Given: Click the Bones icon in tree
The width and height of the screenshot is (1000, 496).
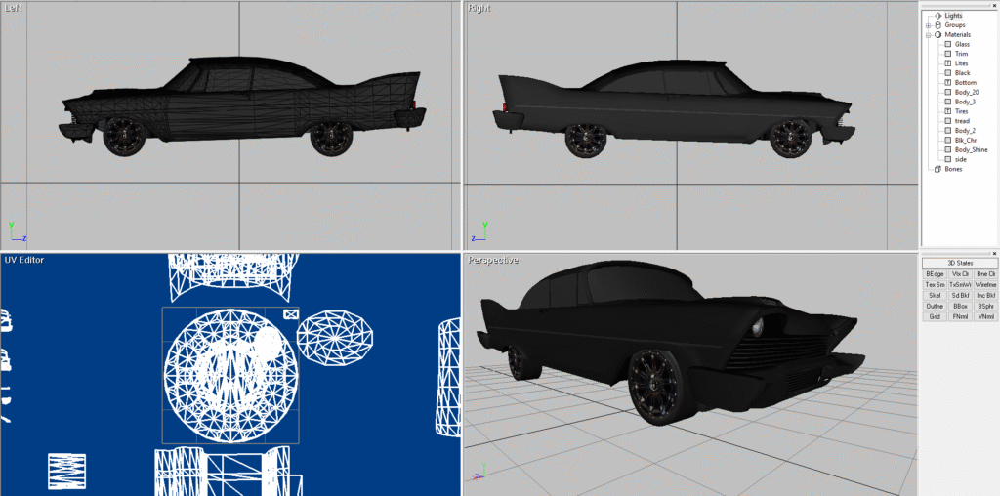Looking at the screenshot, I should pyautogui.click(x=938, y=169).
